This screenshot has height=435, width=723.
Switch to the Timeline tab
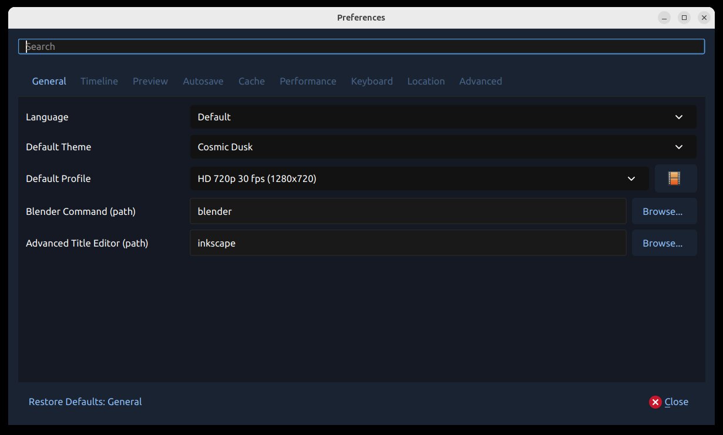[99, 81]
